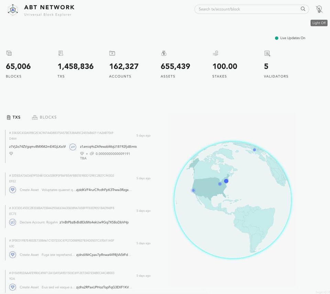Screen dimensions: 330x294
Task: Open the Validators statistic icon
Action: (x=267, y=53)
